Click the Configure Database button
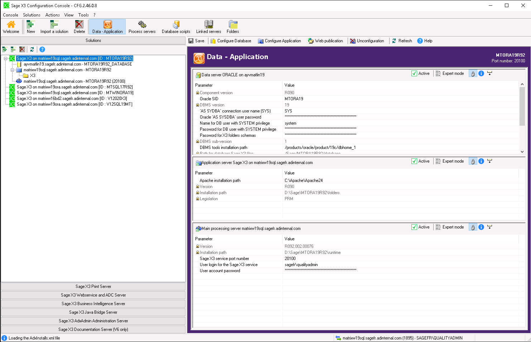The height and width of the screenshot is (342, 531). click(x=231, y=41)
